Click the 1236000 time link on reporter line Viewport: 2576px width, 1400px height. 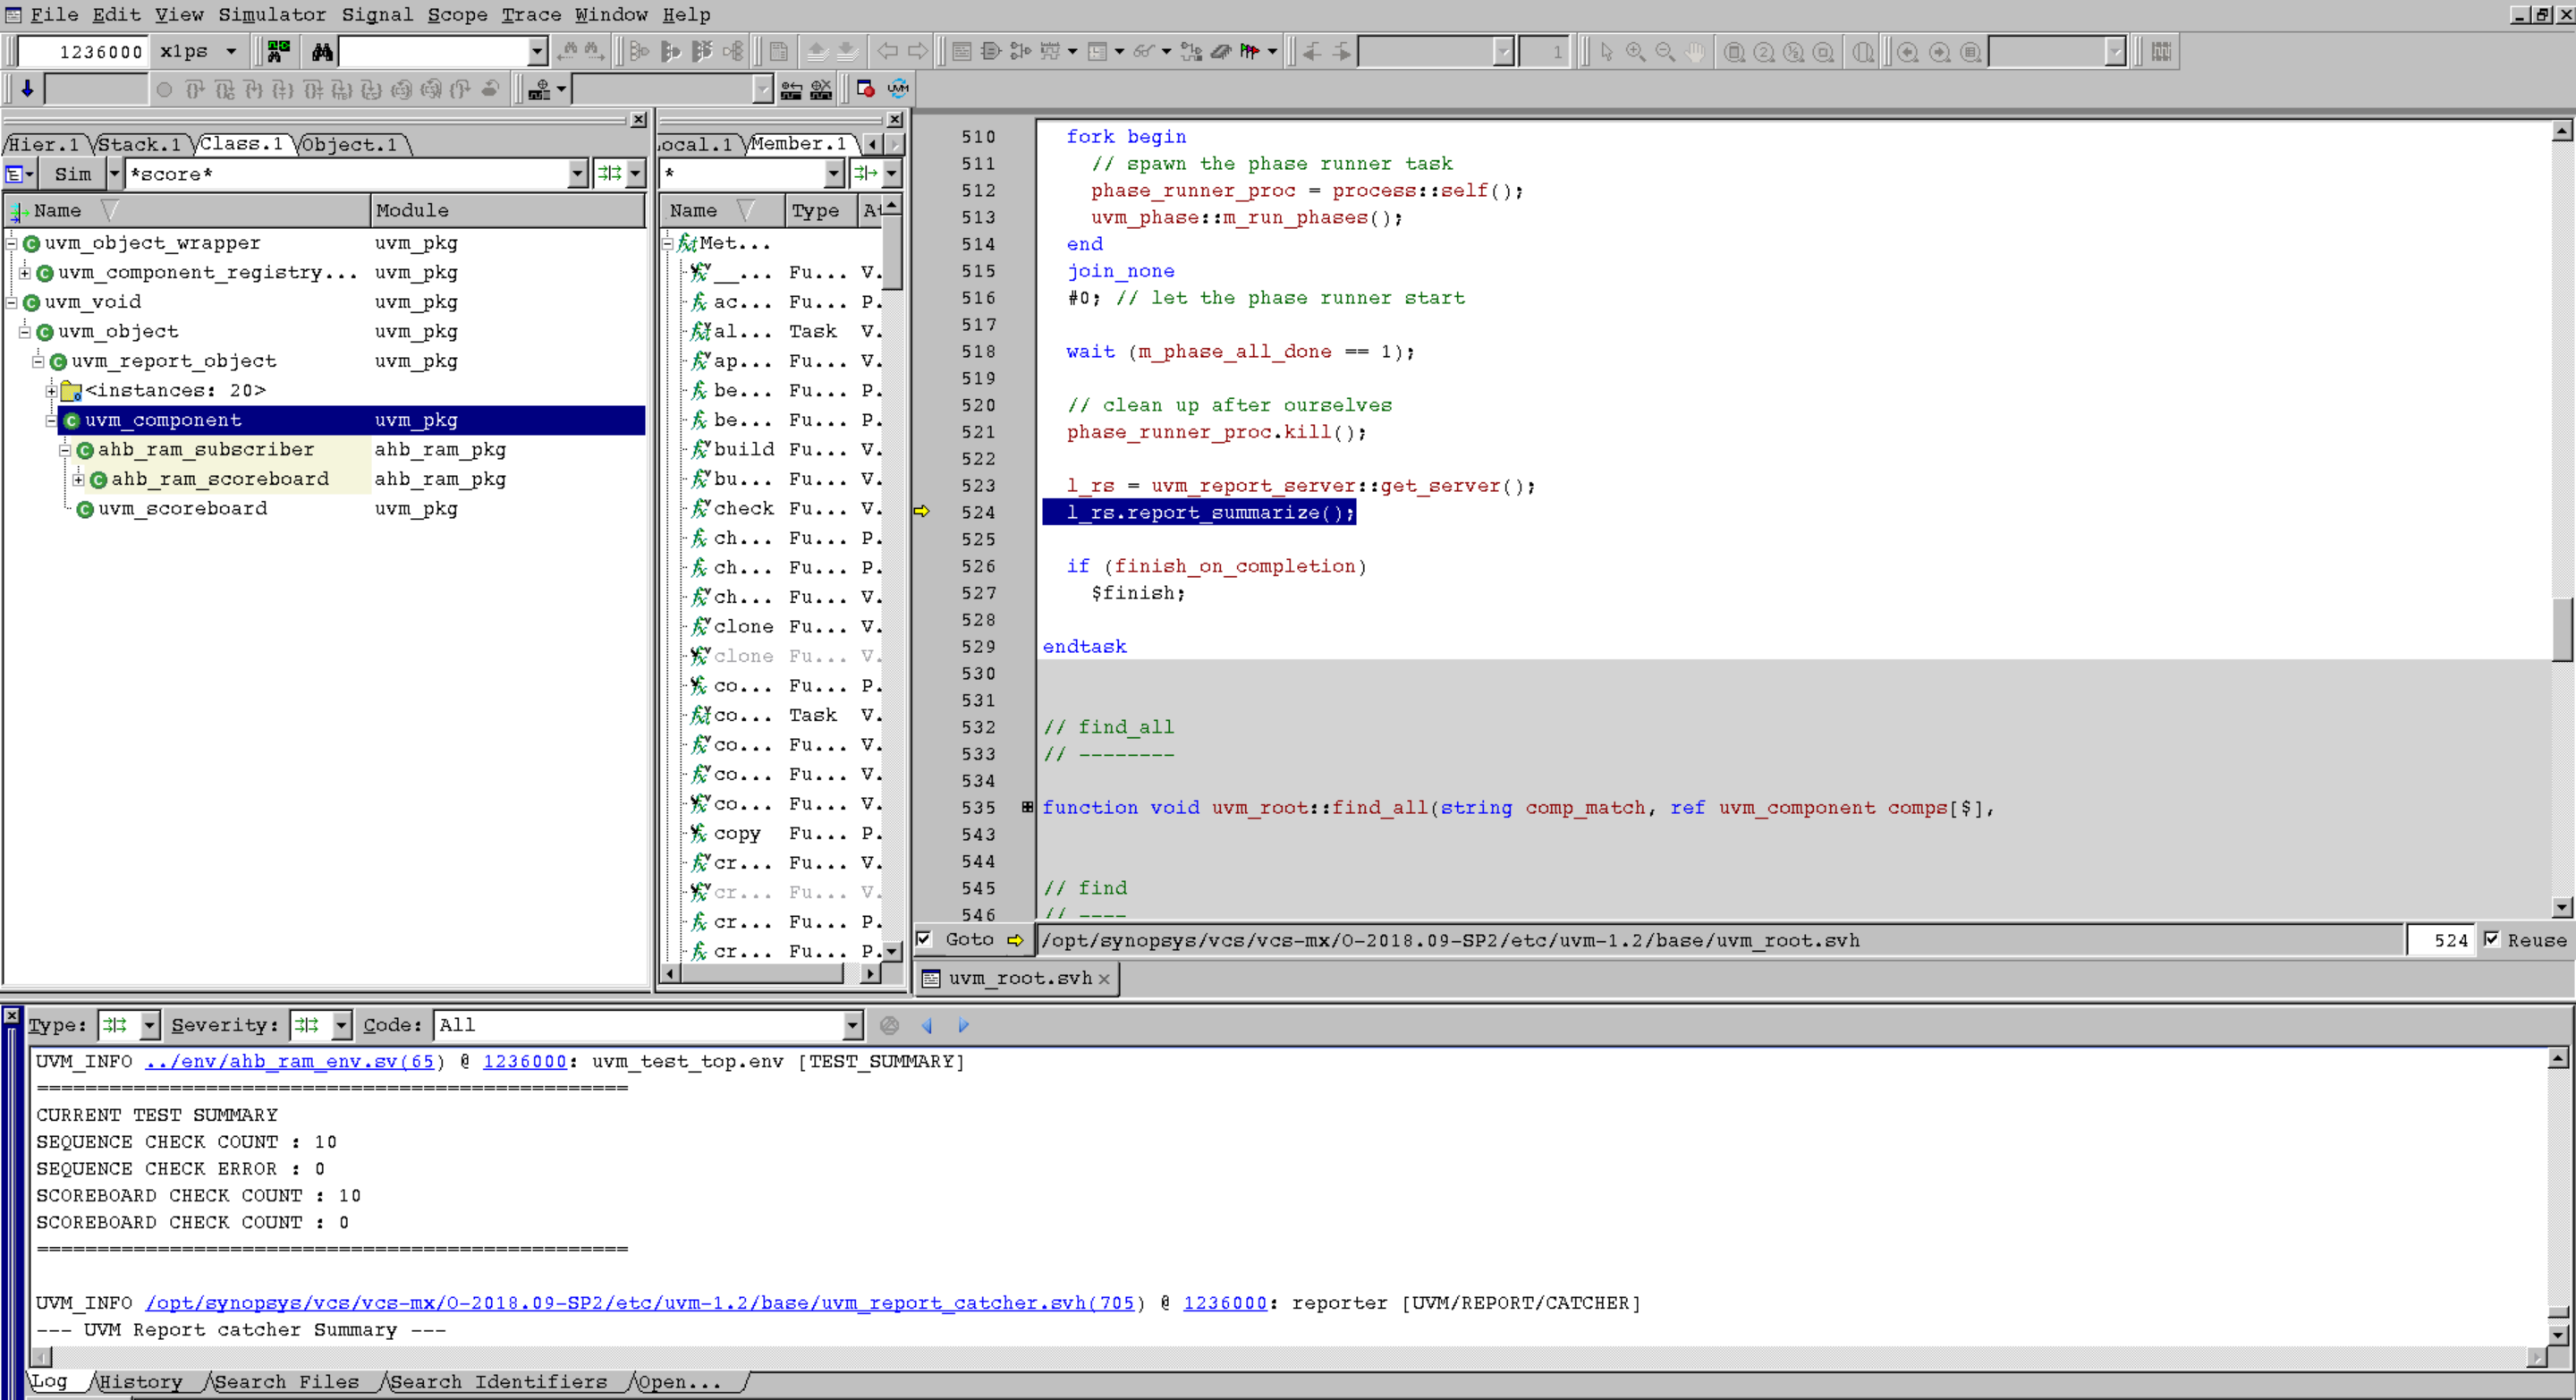(x=1225, y=1303)
